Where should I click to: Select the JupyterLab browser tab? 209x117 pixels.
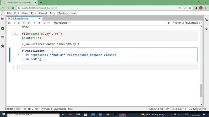point(19,3)
